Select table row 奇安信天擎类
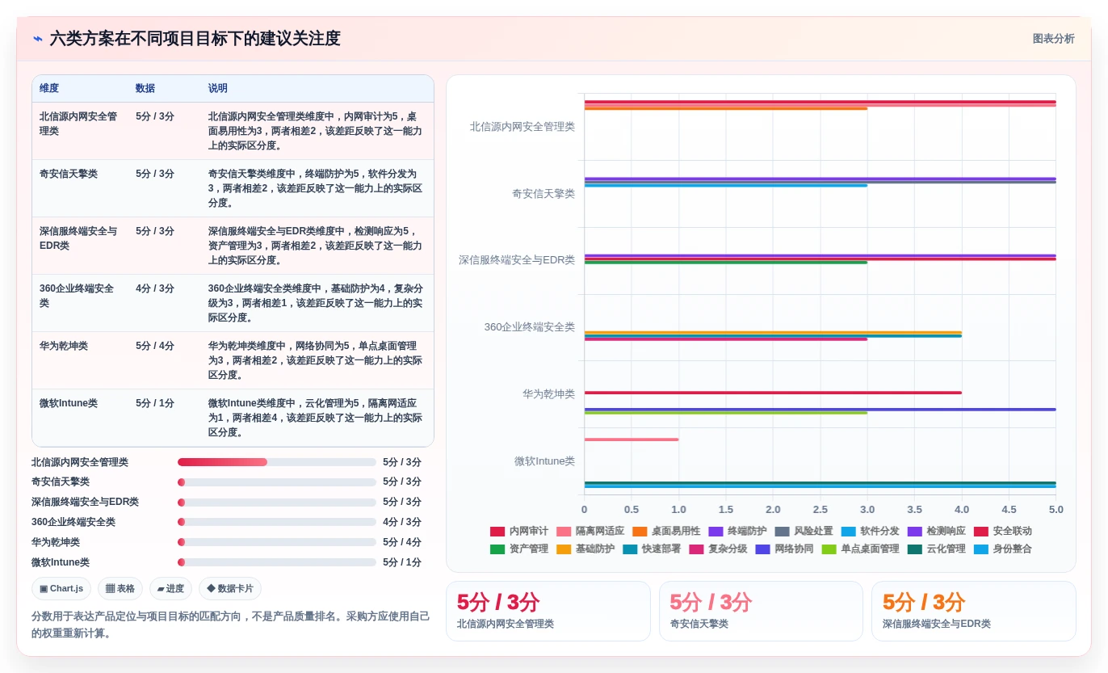 pyautogui.click(x=233, y=188)
